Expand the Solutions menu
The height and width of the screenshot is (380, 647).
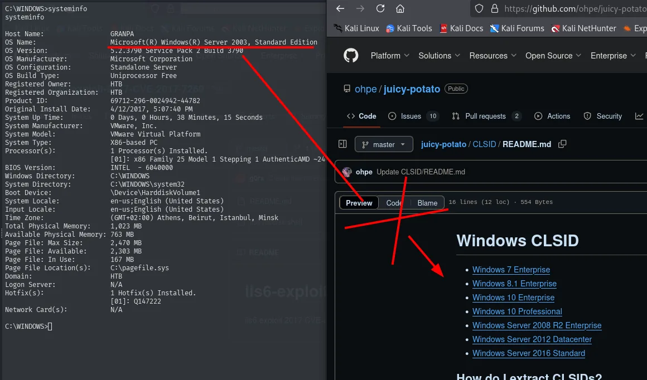pos(439,56)
